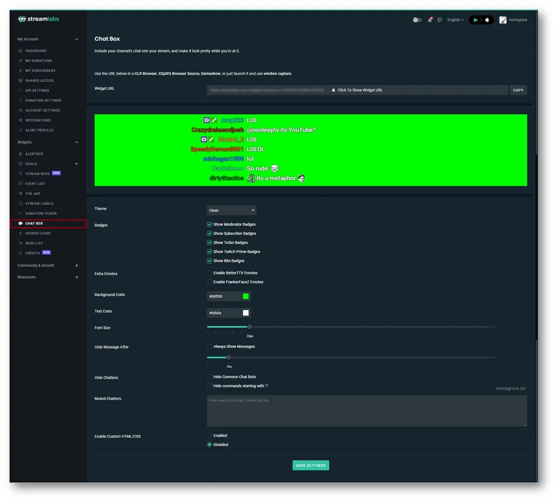Click the Muted Chatters text area
Image resolution: width=557 pixels, height=502 pixels.
coord(367,411)
